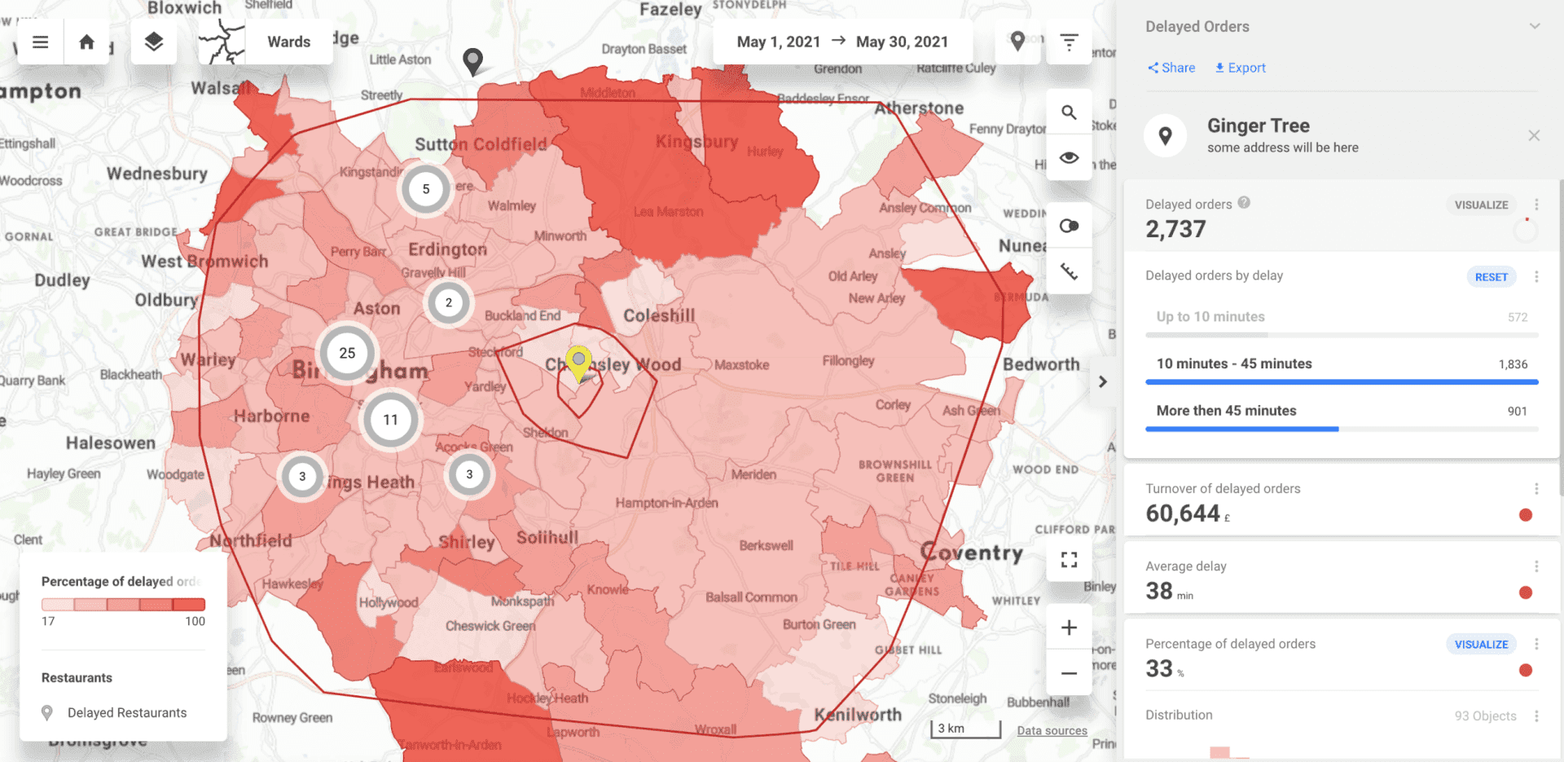Adjust the 10-45 minutes delay slider bar

coord(1342,381)
